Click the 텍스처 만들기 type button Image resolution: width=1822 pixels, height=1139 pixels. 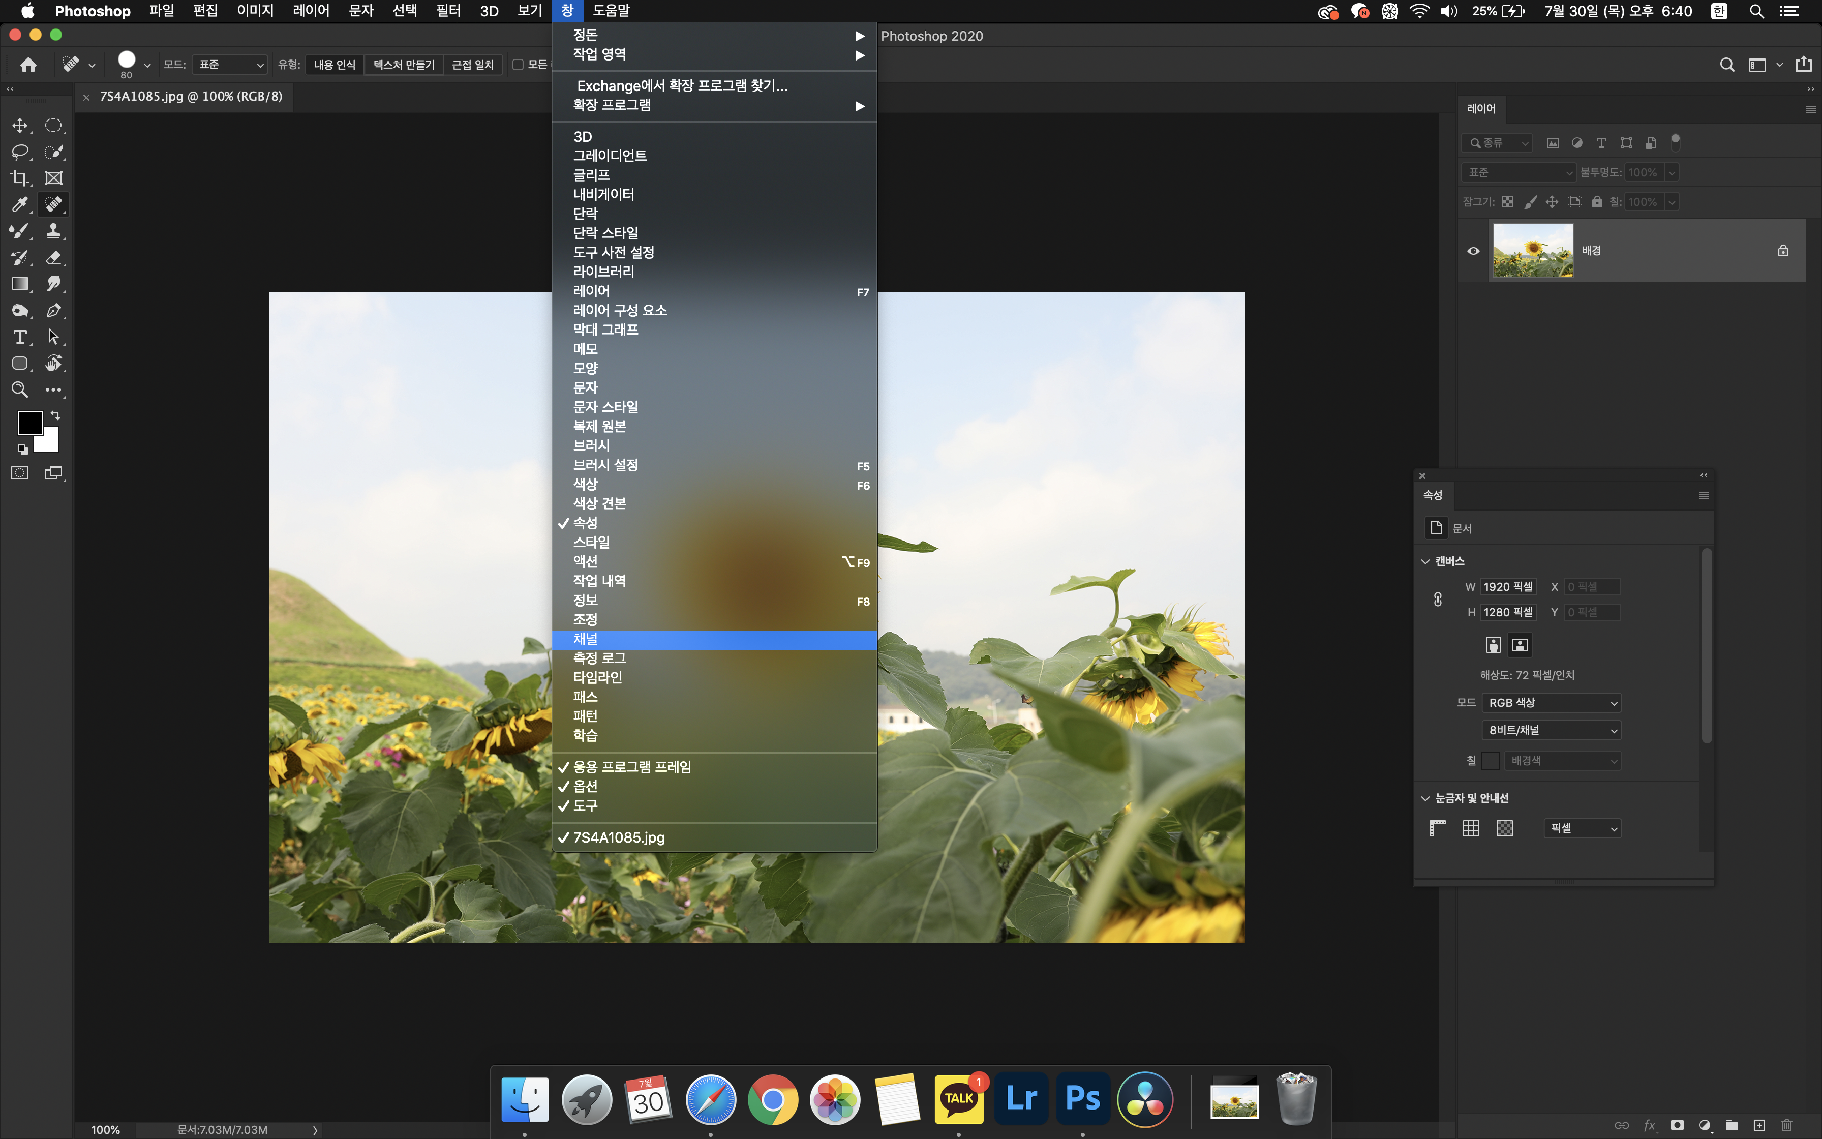[404, 65]
